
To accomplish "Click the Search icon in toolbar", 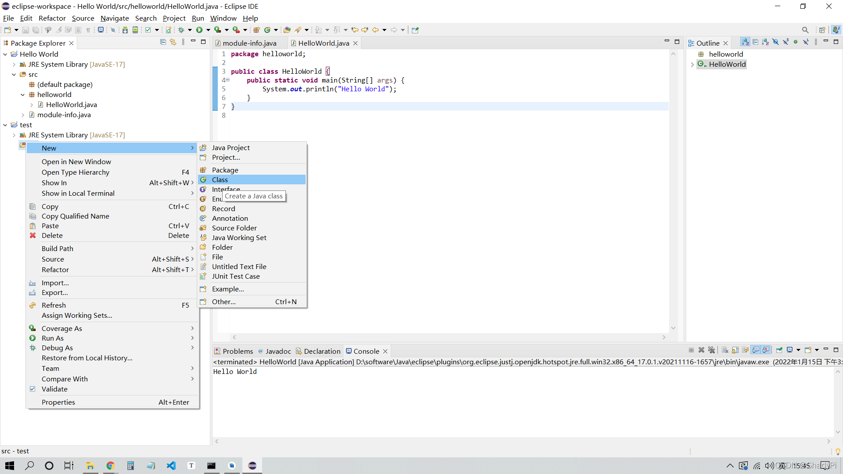I will (805, 29).
